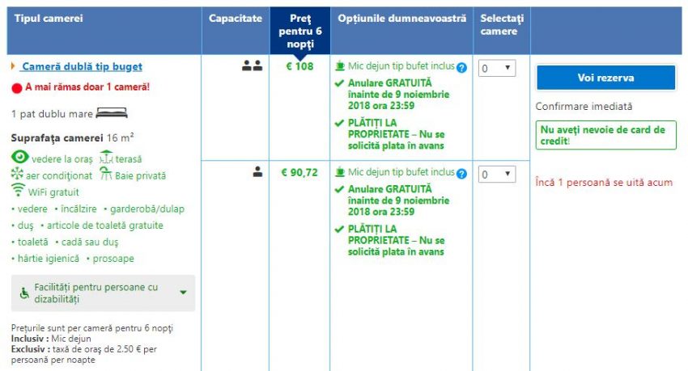
Task: Open room quantity dropdown for €90,72 rate
Action: point(497,174)
